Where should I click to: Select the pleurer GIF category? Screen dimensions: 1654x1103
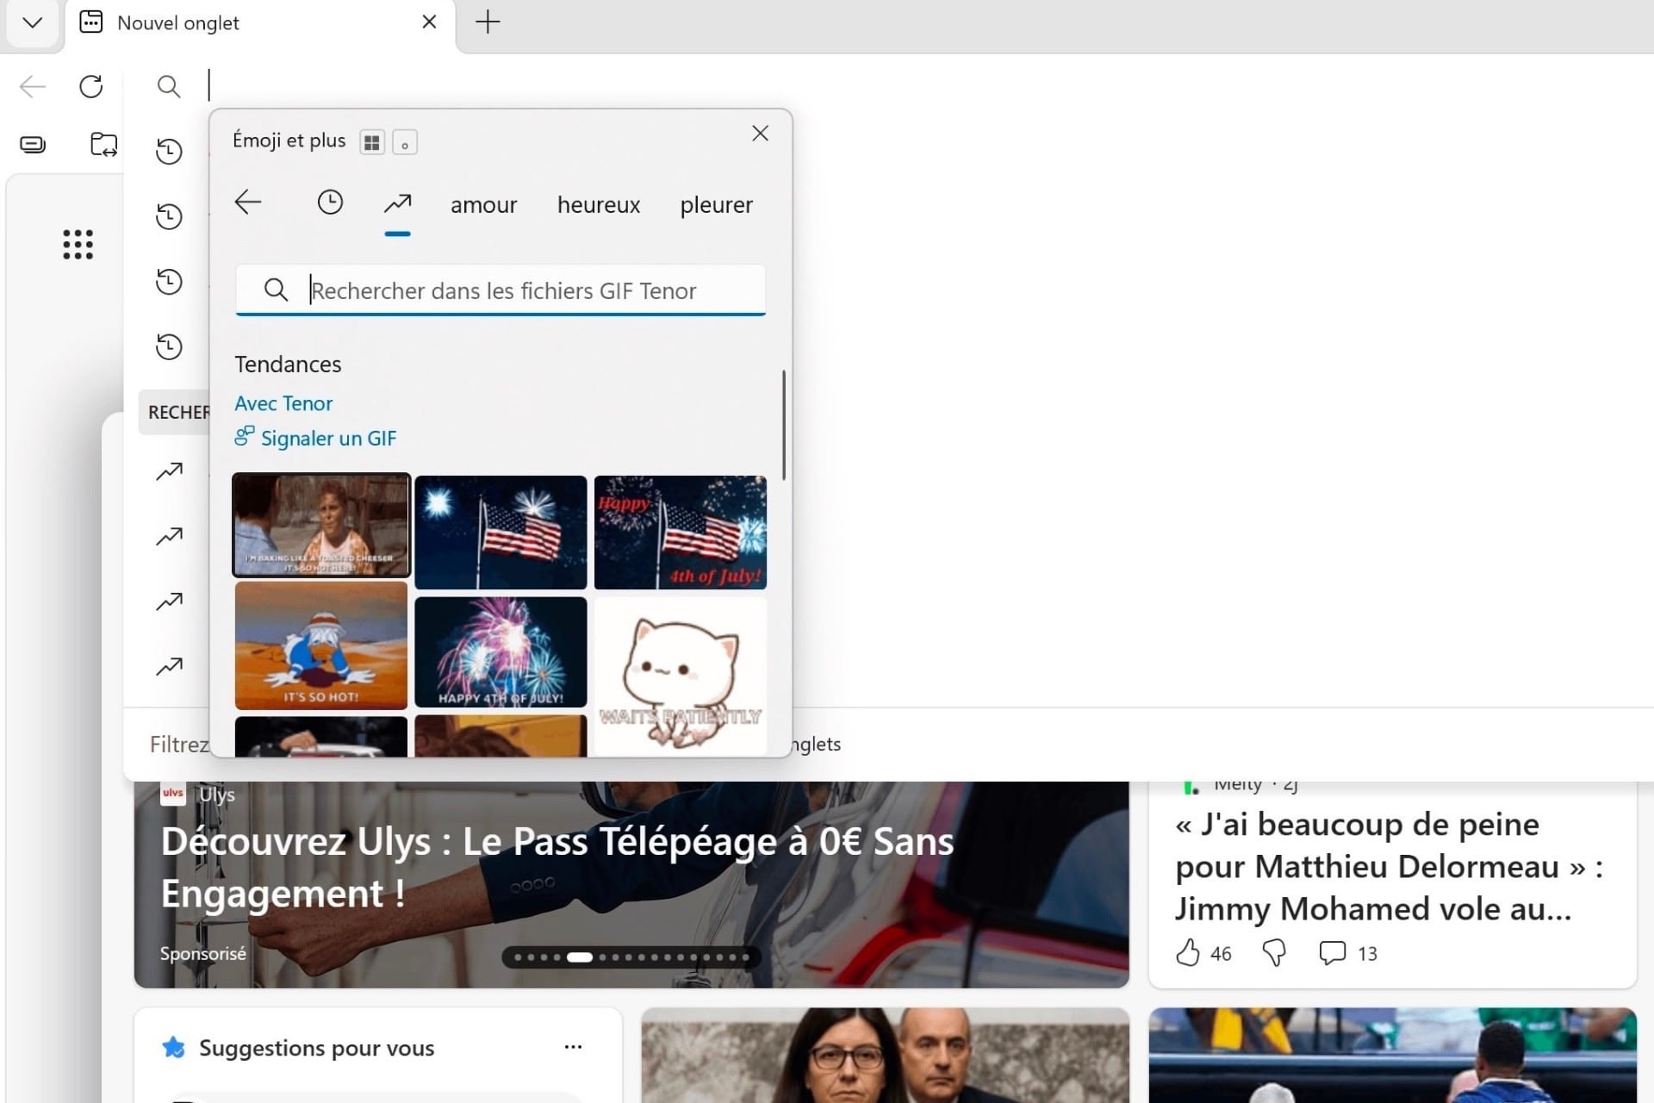tap(716, 205)
